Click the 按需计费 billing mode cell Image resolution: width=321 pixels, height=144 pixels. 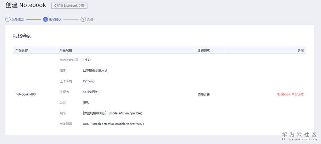click(x=204, y=94)
